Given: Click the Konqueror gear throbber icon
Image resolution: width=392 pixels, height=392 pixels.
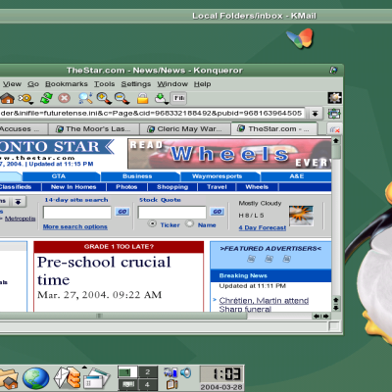Looking at the screenshot, I should [335, 98].
